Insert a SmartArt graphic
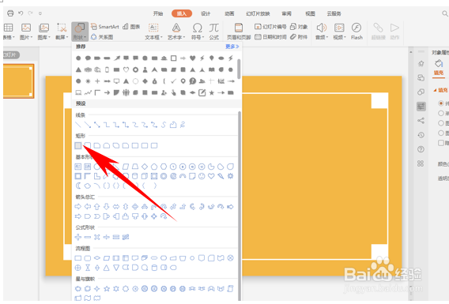 [x=105, y=27]
